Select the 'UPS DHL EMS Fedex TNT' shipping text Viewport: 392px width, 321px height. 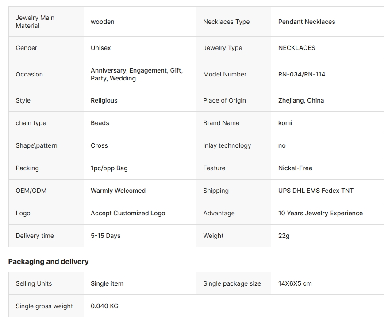click(x=316, y=191)
